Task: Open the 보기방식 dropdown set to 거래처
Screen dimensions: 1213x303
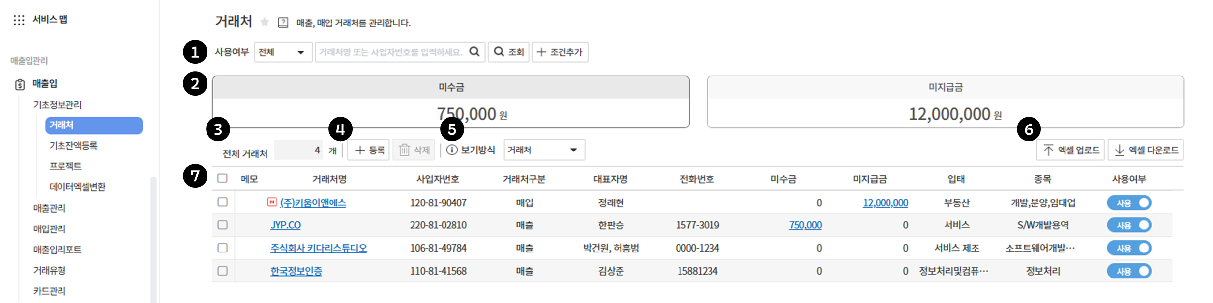Action: tap(544, 150)
